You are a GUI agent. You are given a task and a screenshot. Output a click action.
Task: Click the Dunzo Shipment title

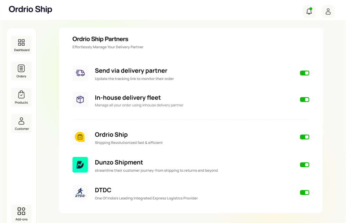tap(119, 162)
